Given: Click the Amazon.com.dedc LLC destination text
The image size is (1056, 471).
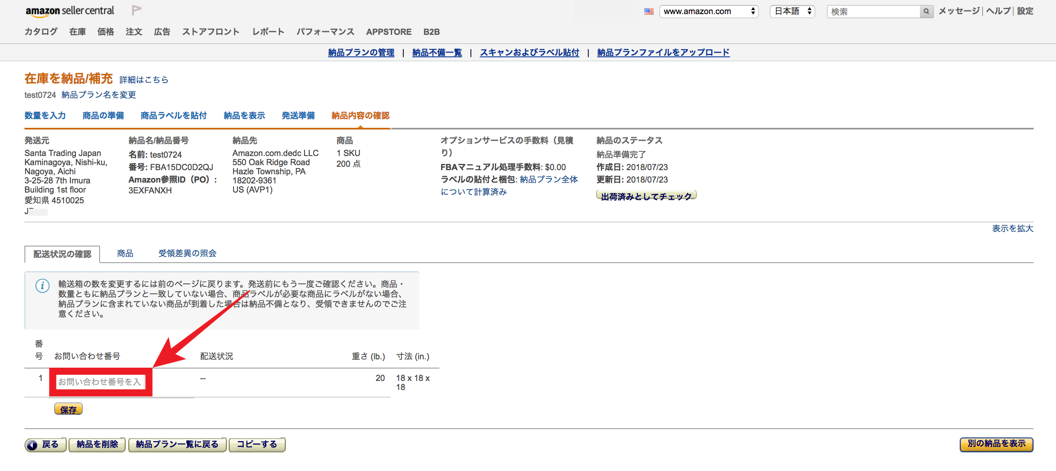Looking at the screenshot, I should click(276, 153).
